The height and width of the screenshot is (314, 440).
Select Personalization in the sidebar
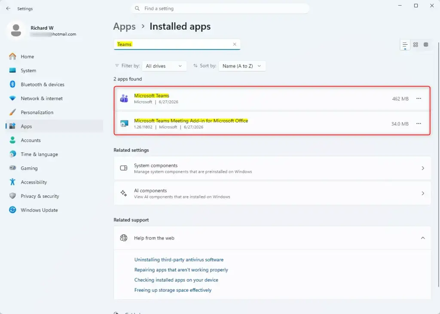tap(55, 112)
